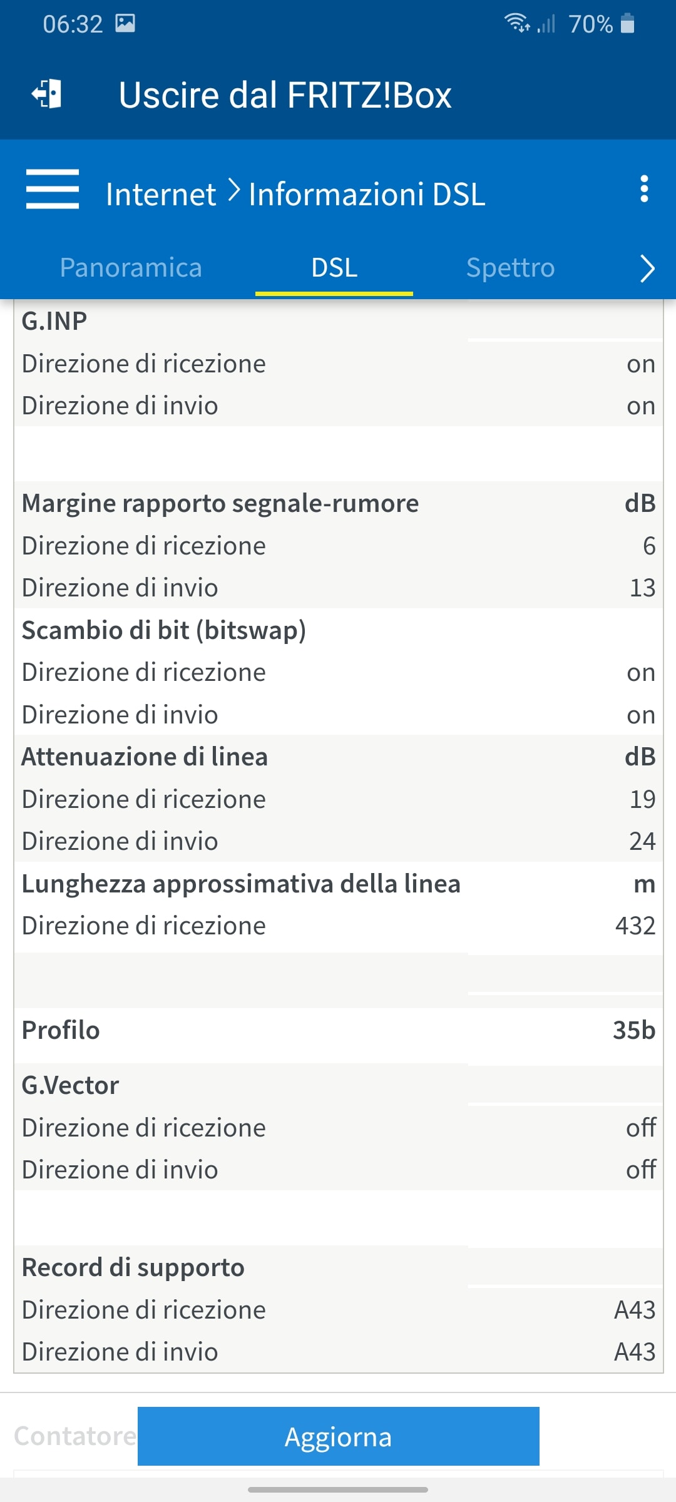This screenshot has width=676, height=1502.
Task: Click the breadcrumb chevron after Internet
Action: (x=233, y=190)
